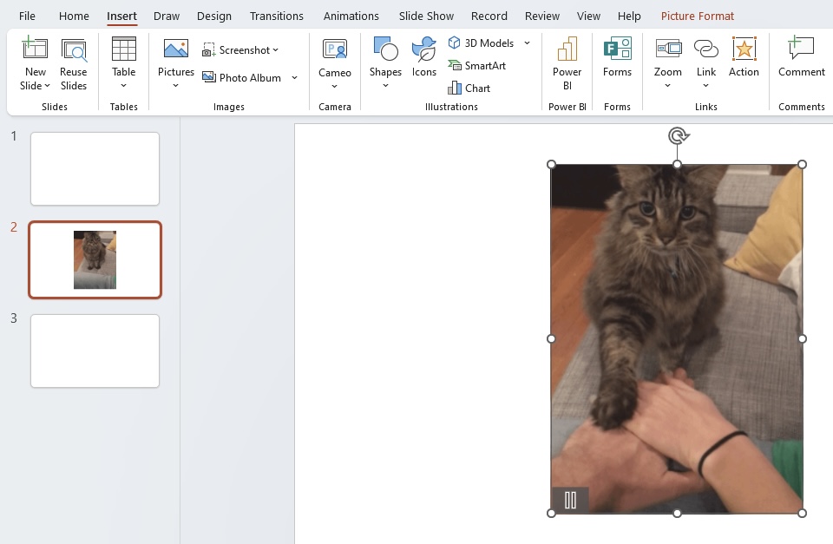This screenshot has height=544, width=833.
Task: Click the right-middle resize handle of picture
Action: coord(802,339)
